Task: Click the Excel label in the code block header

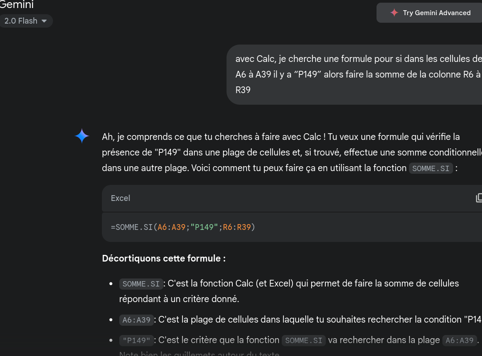Action: pos(121,198)
